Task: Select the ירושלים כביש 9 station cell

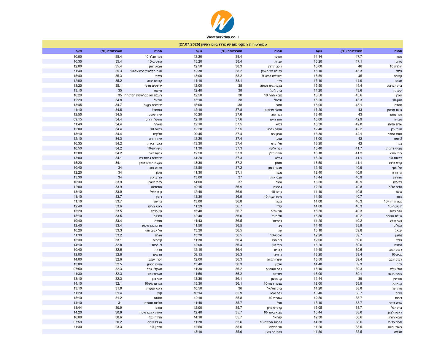Action: coord(272,76)
